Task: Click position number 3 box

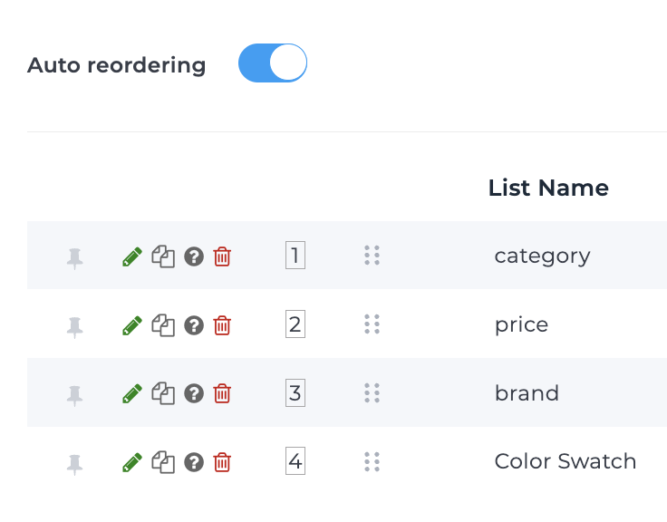Action: 295,393
